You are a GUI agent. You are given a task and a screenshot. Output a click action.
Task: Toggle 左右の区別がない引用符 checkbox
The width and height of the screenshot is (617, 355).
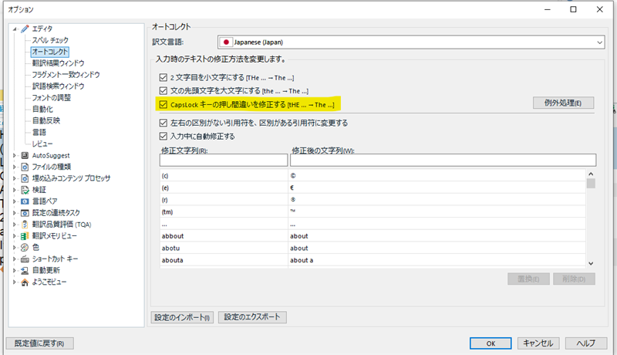point(164,123)
